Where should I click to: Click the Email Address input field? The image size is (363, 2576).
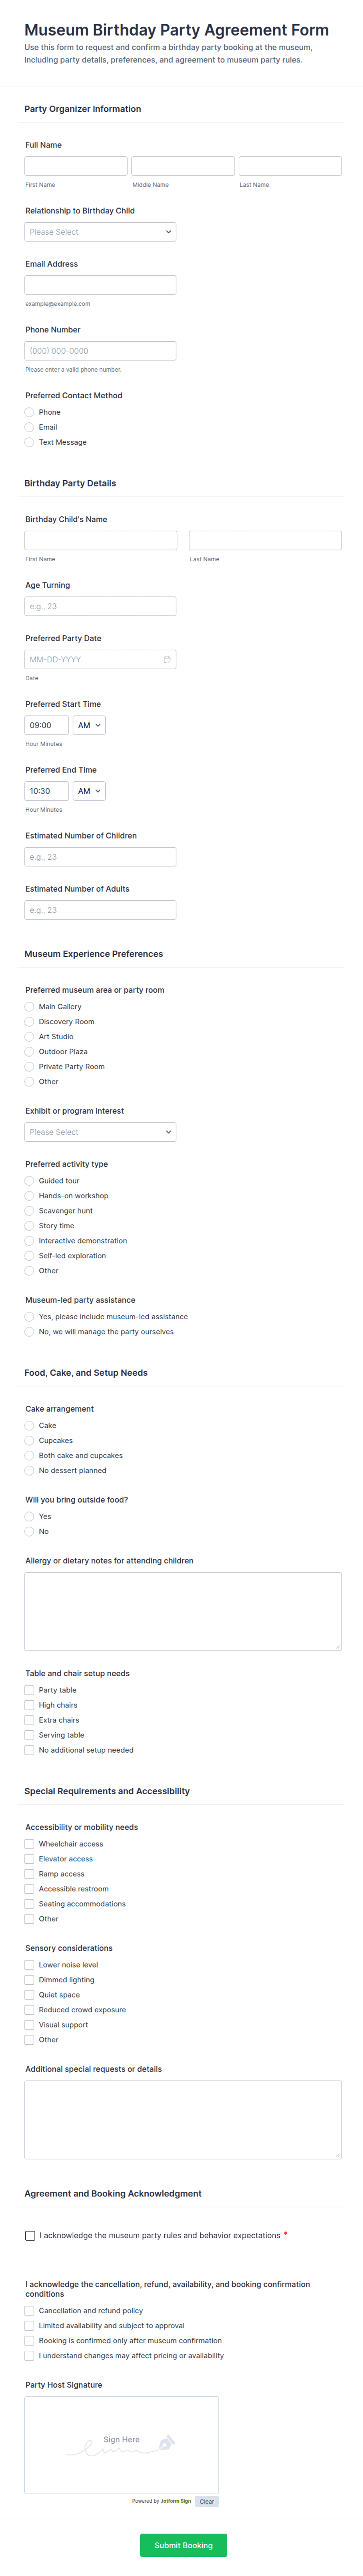tap(100, 285)
